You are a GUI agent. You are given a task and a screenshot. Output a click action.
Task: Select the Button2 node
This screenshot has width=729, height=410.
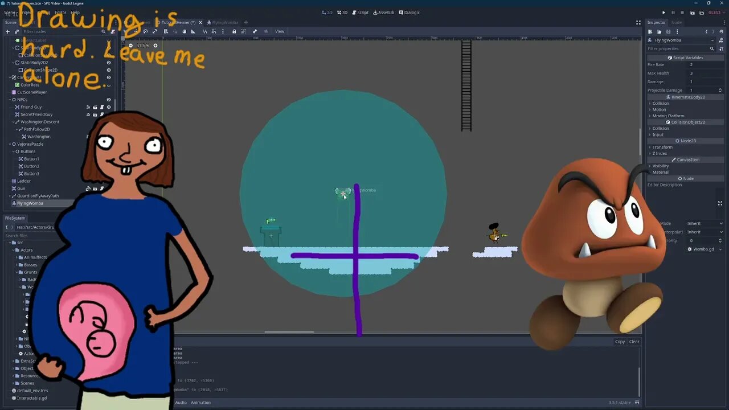(31, 166)
